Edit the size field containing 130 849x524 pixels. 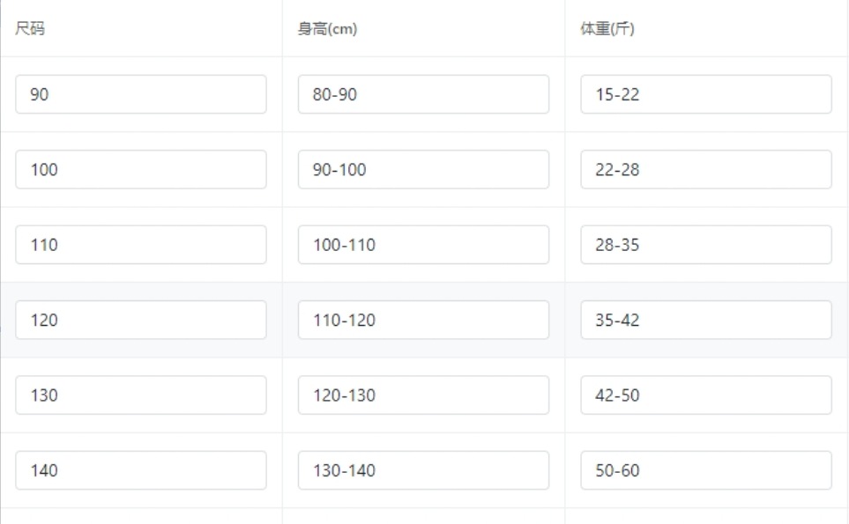[141, 395]
